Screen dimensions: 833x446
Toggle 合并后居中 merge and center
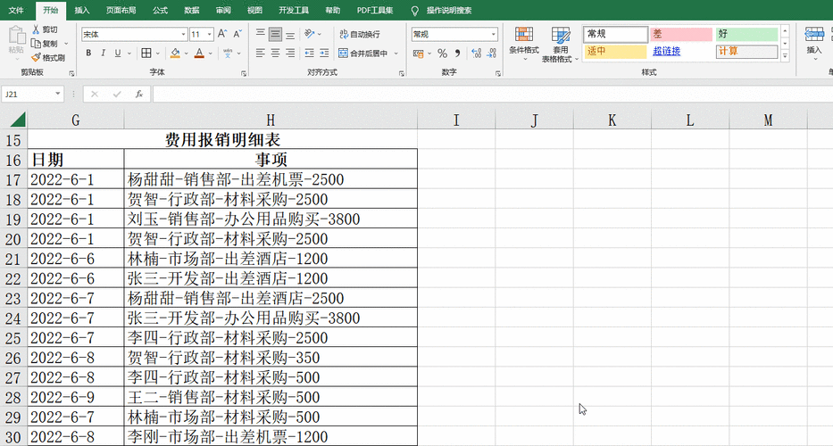tap(363, 54)
